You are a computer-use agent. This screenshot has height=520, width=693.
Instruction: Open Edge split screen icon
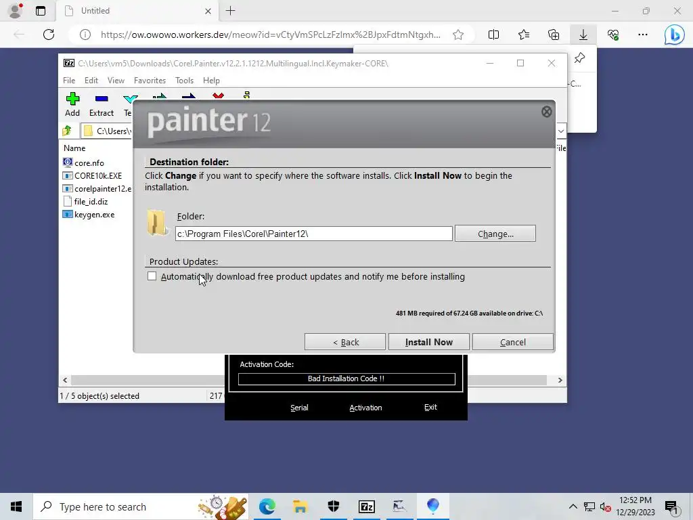point(493,35)
